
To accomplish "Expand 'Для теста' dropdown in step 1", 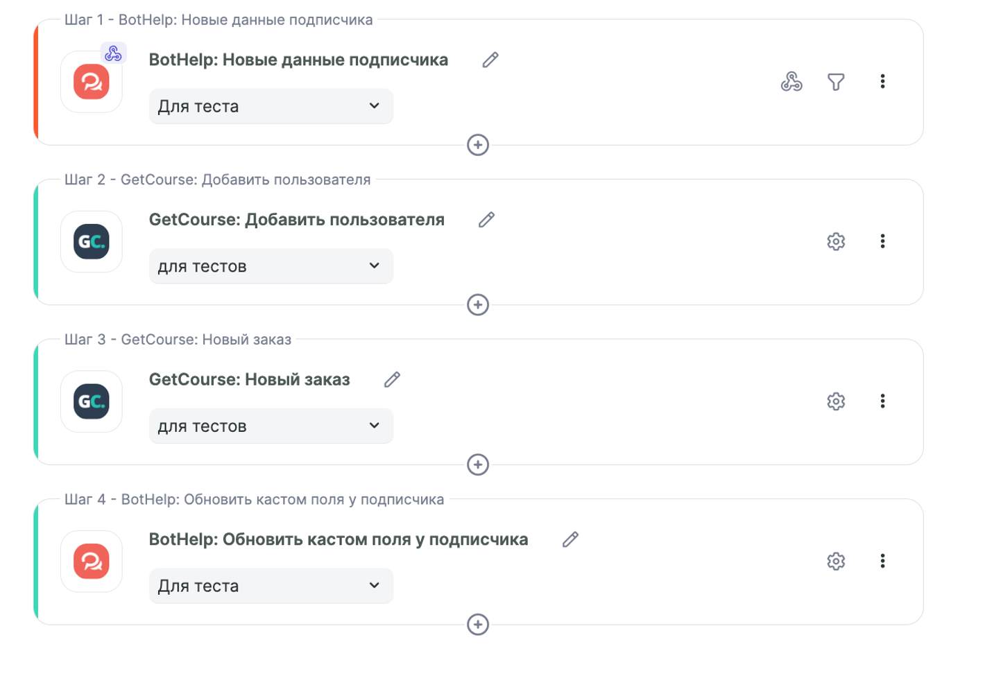I will pyautogui.click(x=271, y=106).
